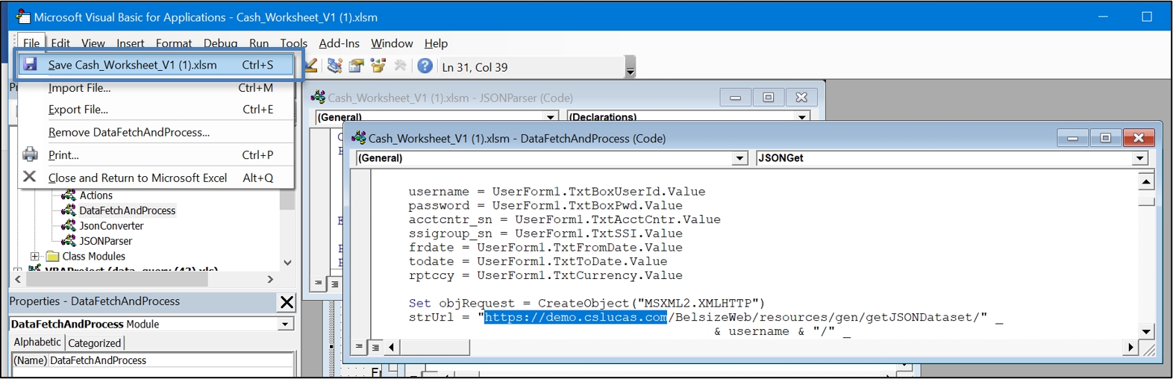The image size is (1173, 379).
Task: Open the Format menu
Action: 174,43
